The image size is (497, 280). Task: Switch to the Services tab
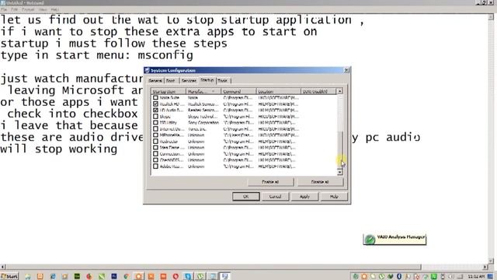click(x=189, y=81)
